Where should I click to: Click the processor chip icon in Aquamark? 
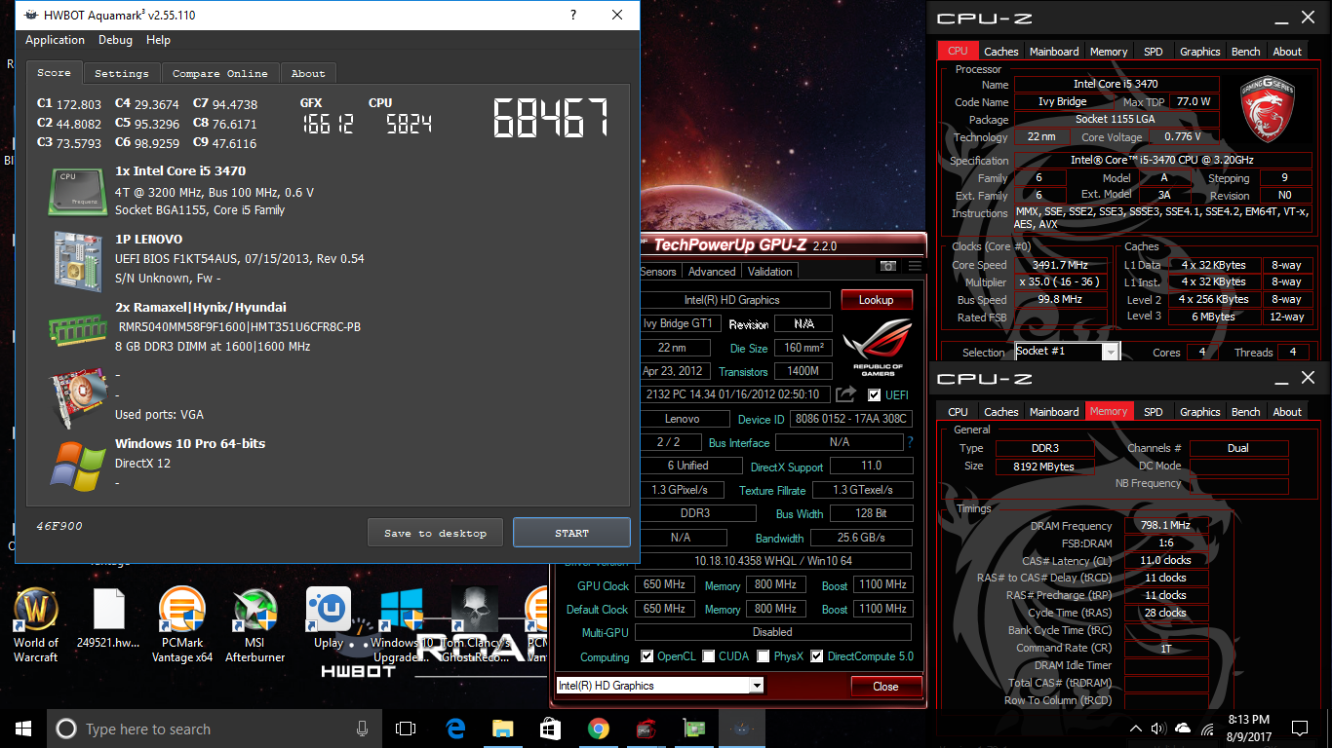[78, 191]
